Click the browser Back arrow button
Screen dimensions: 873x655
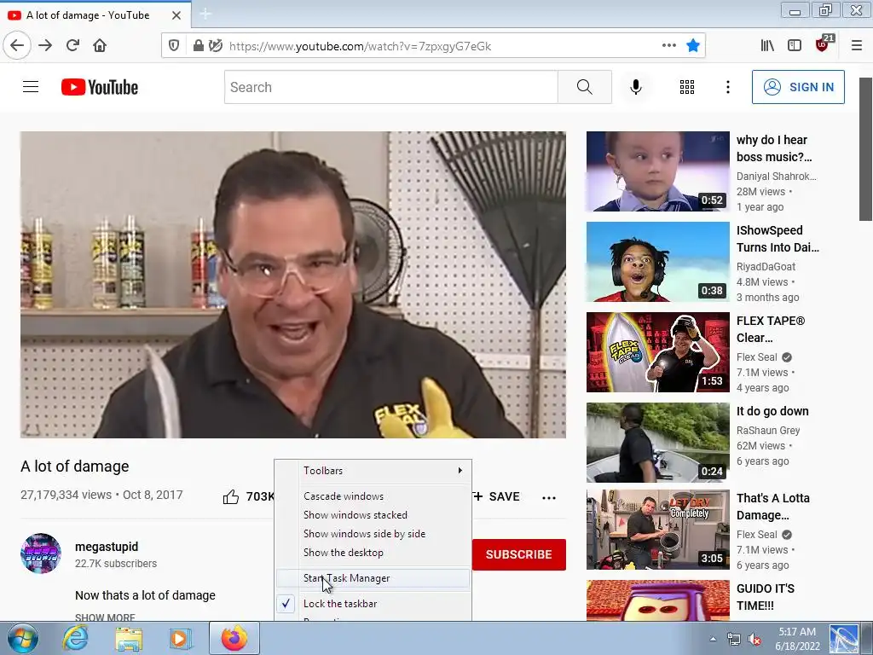click(17, 46)
